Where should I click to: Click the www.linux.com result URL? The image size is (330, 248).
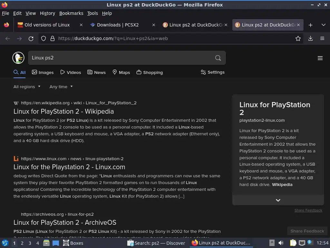(72, 159)
